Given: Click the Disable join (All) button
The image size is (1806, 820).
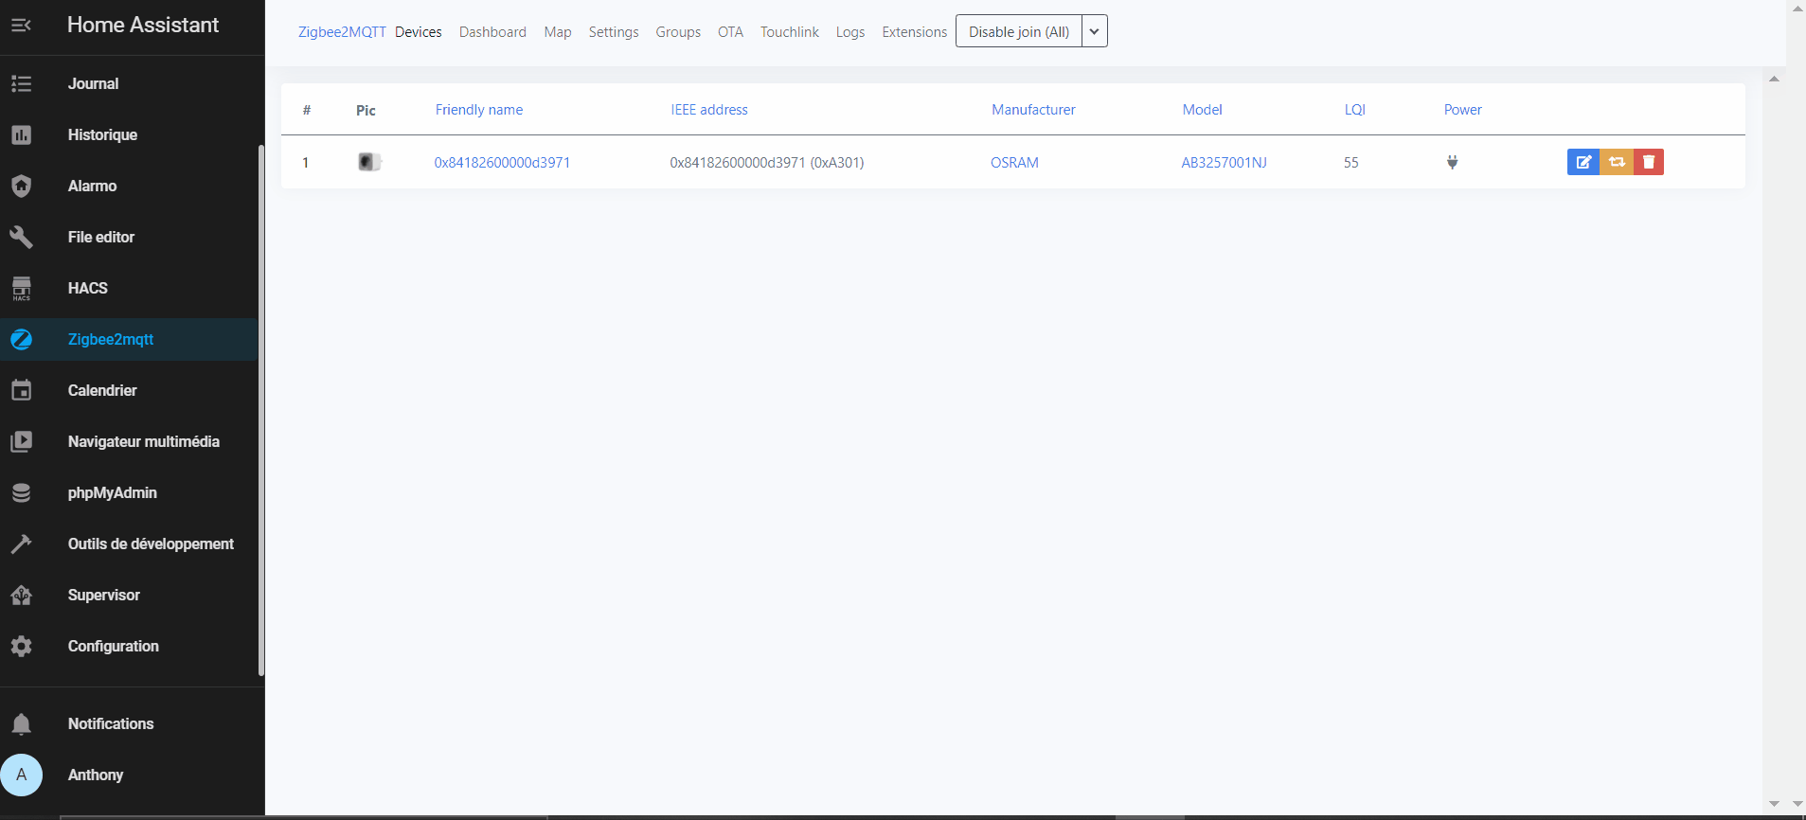Looking at the screenshot, I should (1019, 31).
